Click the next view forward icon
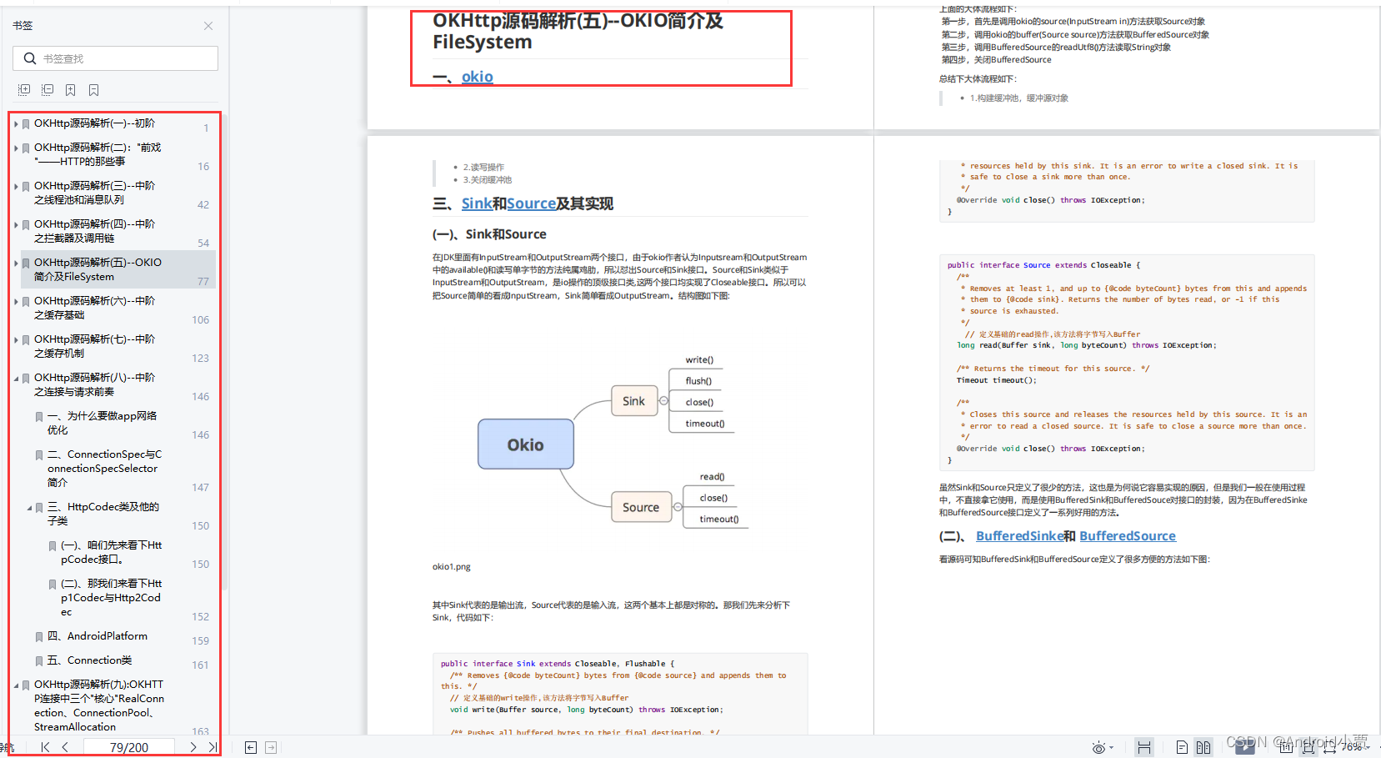The image size is (1381, 758). point(271,747)
